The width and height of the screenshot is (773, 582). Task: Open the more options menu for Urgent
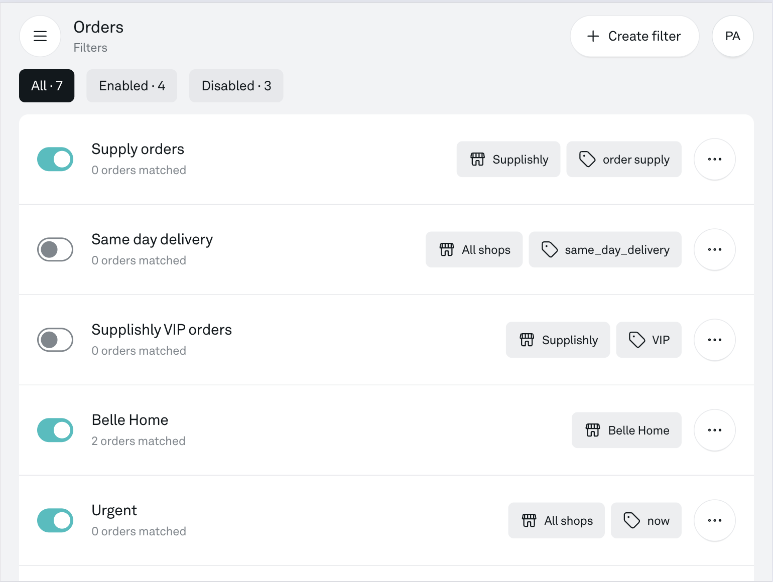[x=714, y=520]
